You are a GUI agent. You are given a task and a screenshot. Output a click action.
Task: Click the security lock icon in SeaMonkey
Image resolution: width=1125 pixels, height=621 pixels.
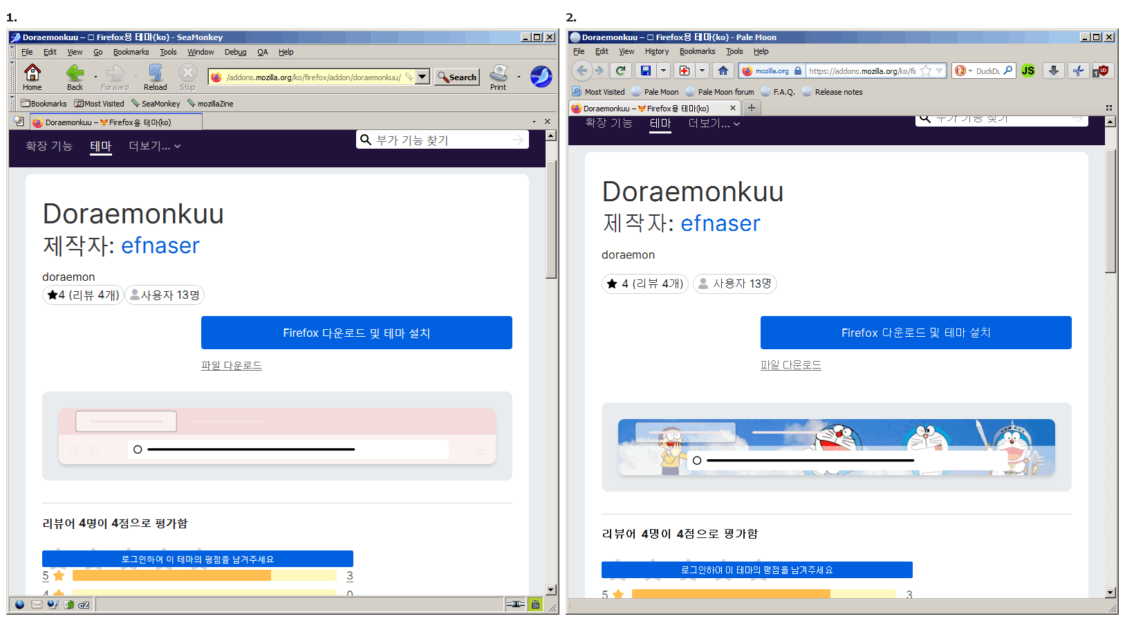[535, 604]
